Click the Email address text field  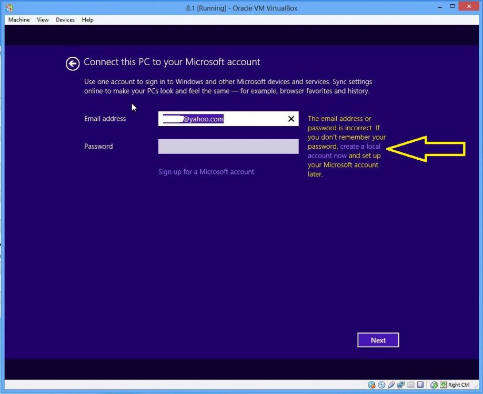(x=221, y=119)
